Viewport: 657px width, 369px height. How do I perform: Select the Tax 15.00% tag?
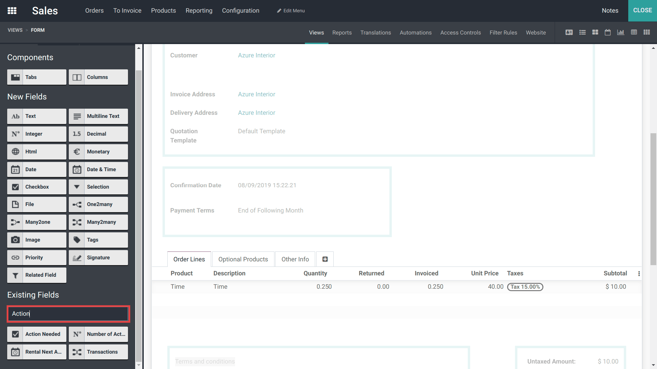click(x=525, y=287)
